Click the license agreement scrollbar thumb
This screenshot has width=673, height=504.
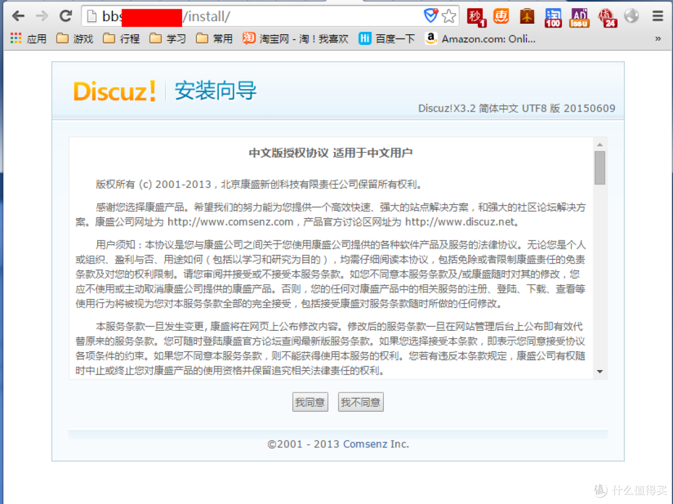(x=600, y=168)
